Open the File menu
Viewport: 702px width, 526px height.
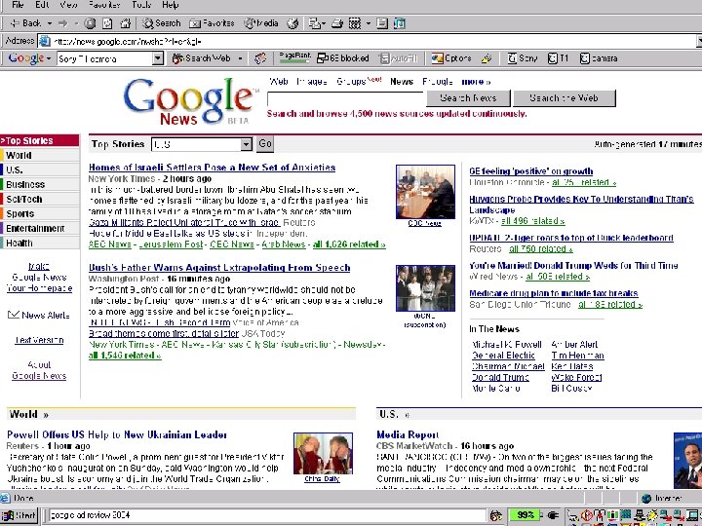coord(18,5)
